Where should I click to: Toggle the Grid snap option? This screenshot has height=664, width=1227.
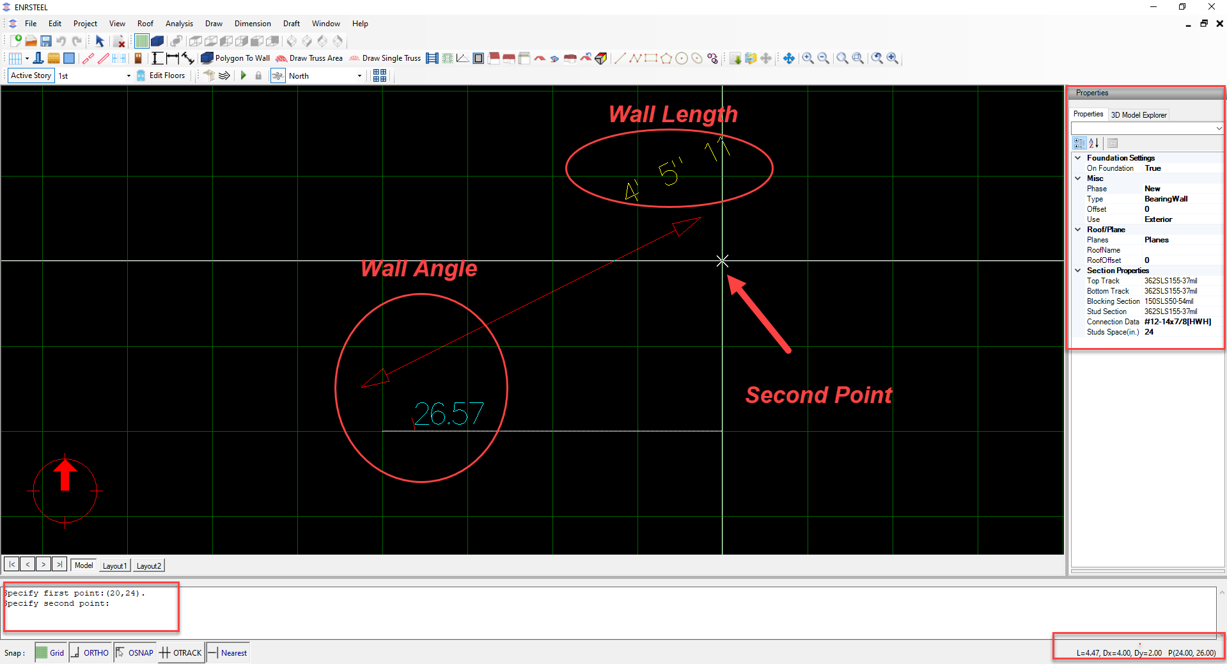click(x=51, y=652)
